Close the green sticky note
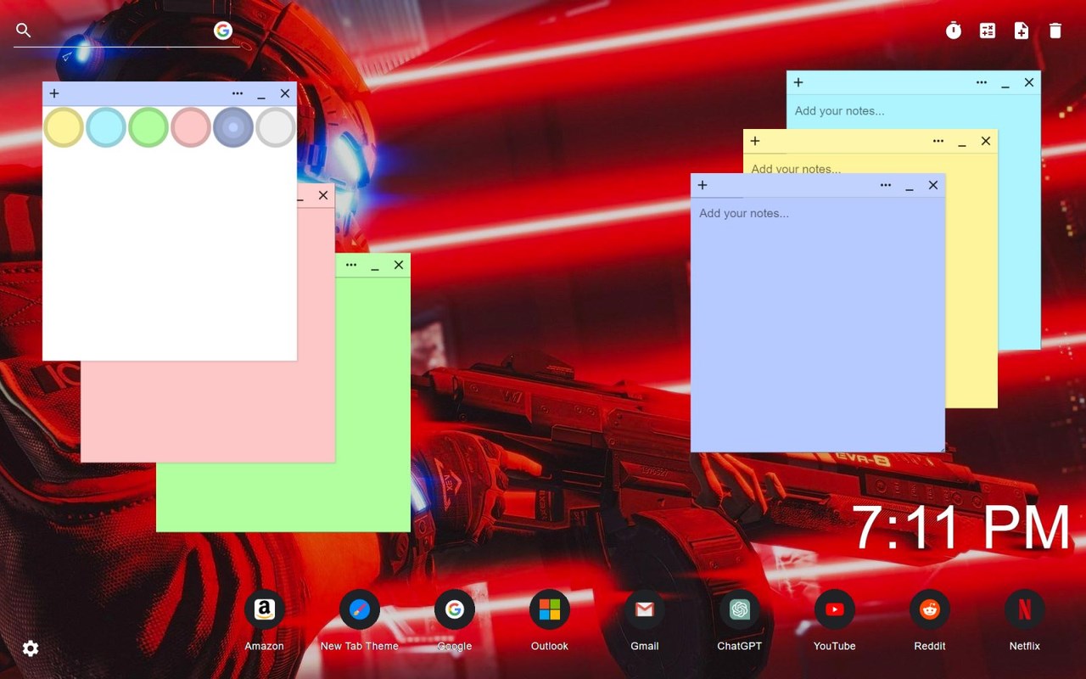The image size is (1086, 679). point(399,265)
